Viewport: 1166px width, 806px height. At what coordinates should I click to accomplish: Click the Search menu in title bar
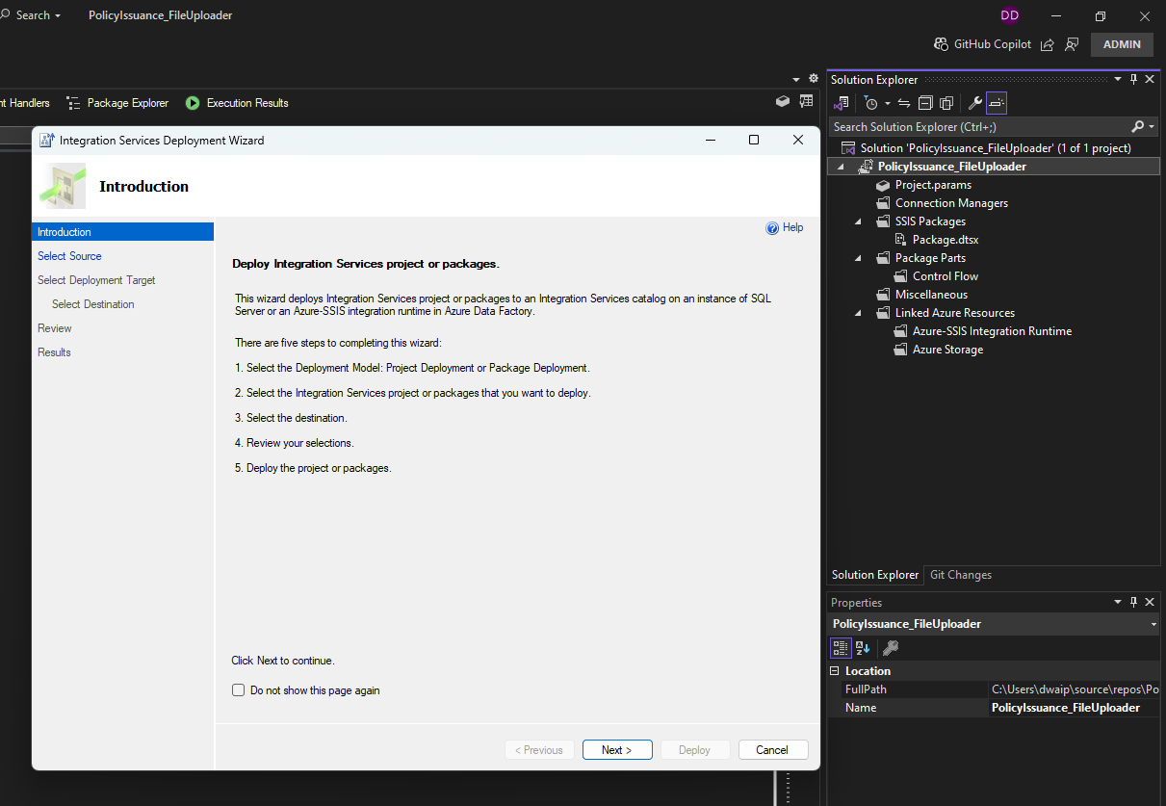[x=33, y=15]
